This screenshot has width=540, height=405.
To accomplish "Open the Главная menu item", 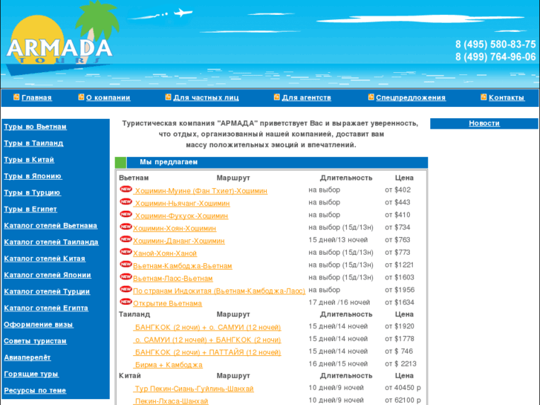I will click(x=36, y=98).
